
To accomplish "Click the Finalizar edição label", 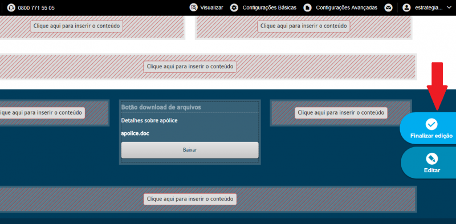I will tap(431, 136).
